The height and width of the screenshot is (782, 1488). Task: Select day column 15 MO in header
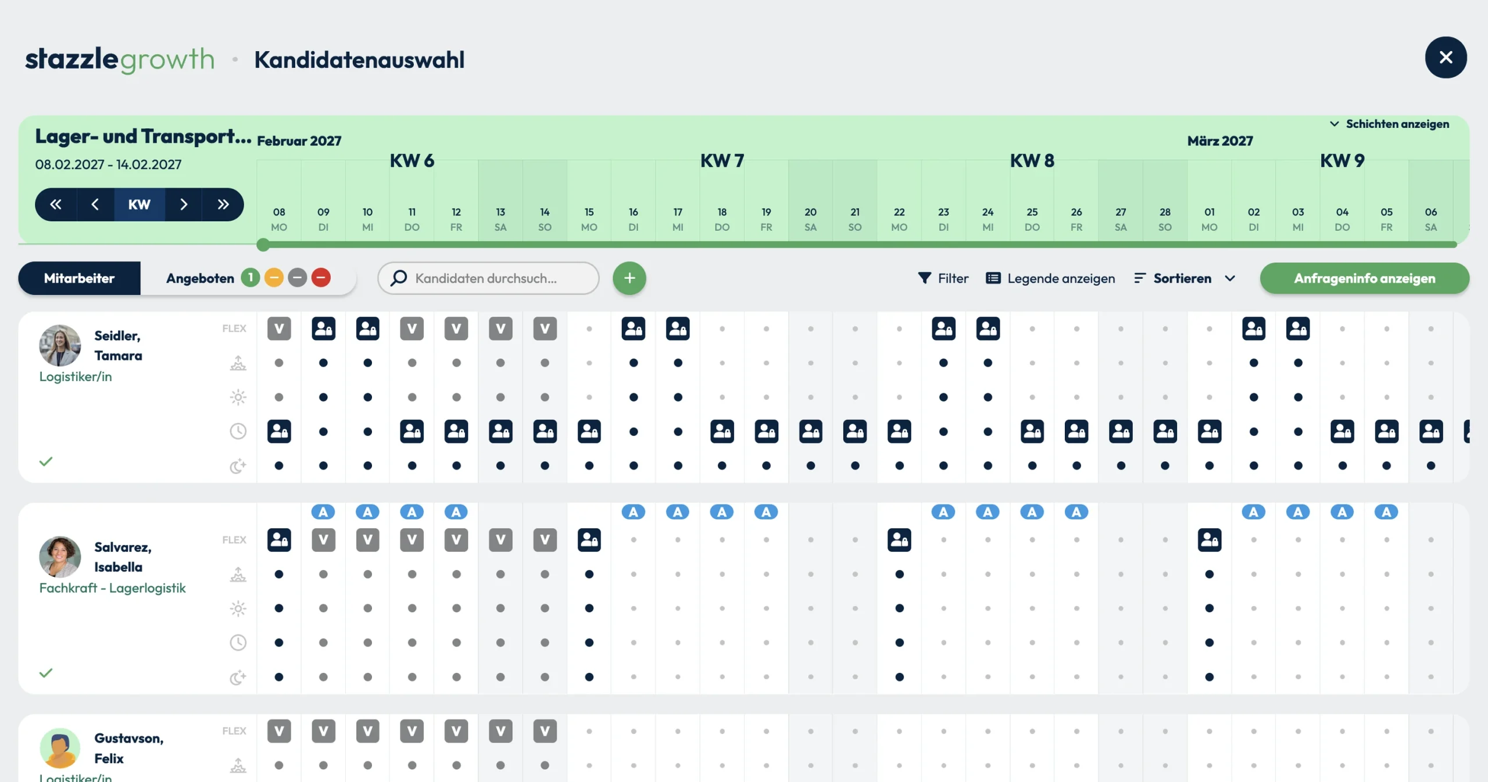click(x=589, y=220)
